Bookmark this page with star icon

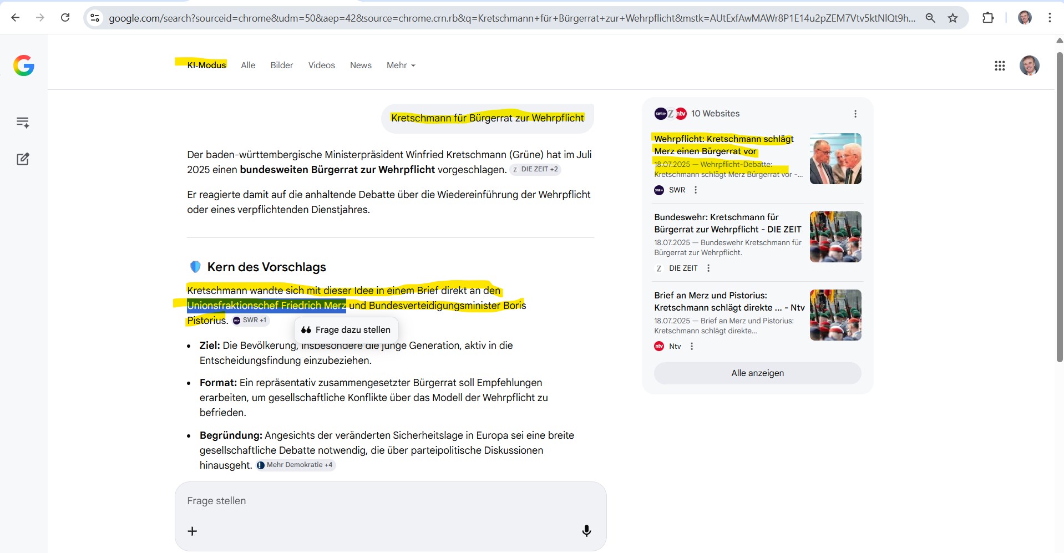click(952, 18)
